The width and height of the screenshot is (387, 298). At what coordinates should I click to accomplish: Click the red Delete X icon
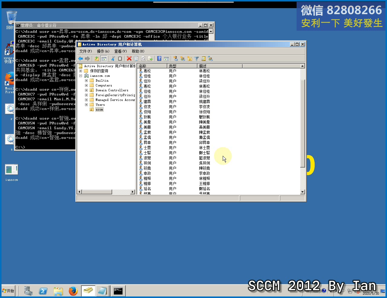pos(129,59)
